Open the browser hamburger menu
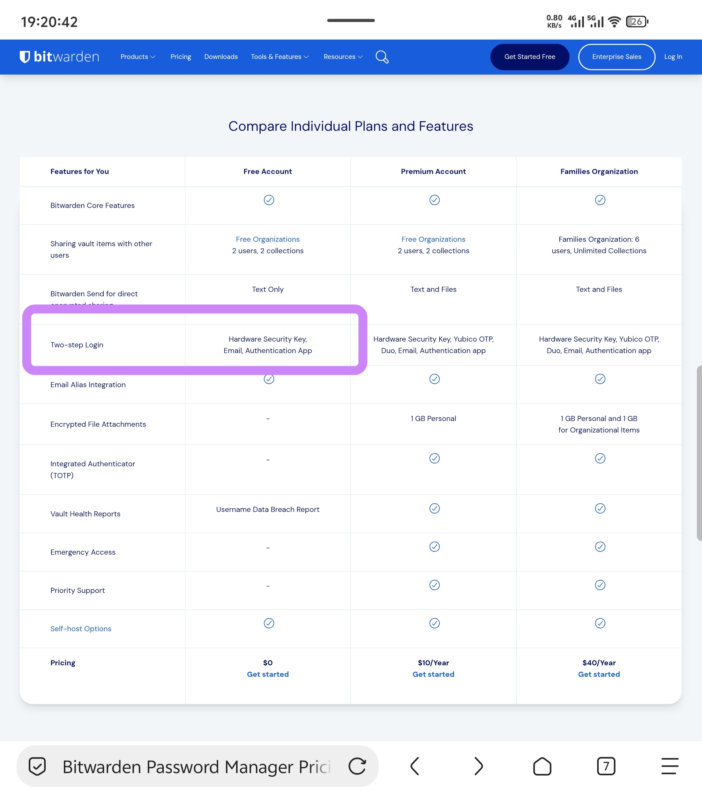The width and height of the screenshot is (702, 791). 670,766
